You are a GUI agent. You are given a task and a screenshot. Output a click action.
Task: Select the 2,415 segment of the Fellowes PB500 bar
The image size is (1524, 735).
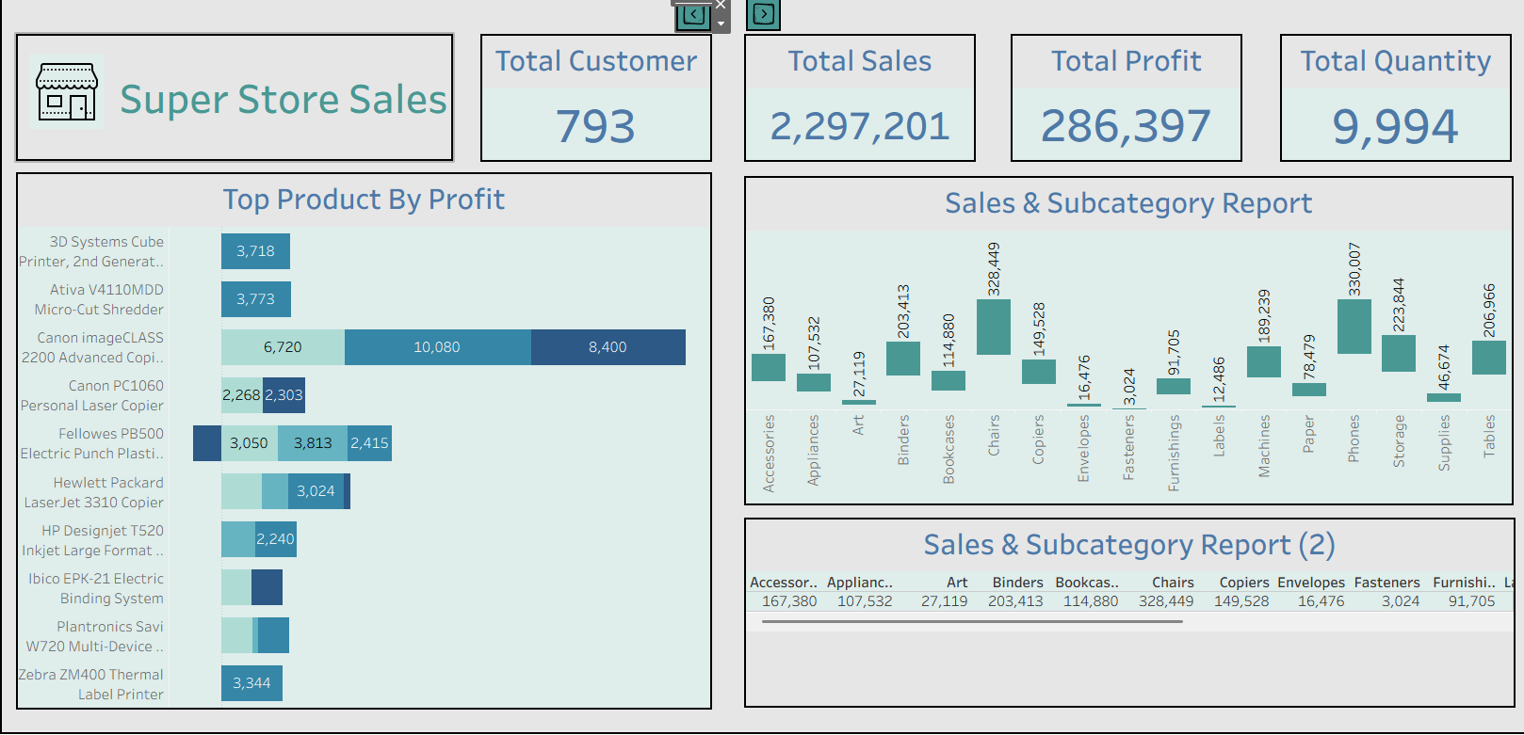coord(369,443)
